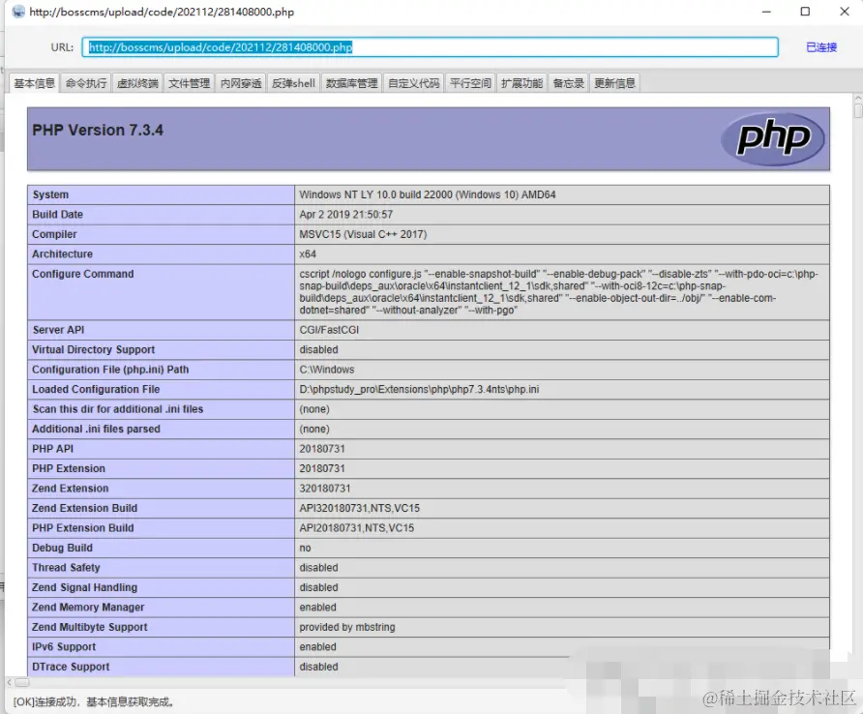This screenshot has width=863, height=714.
Task: Click Zend Memory Manager label
Action: point(88,608)
